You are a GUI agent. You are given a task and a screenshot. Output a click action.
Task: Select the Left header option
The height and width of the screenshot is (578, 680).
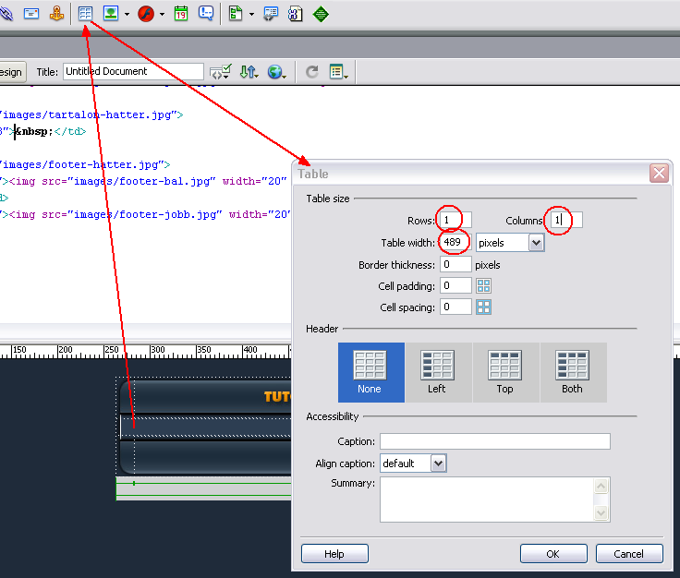pos(437,372)
